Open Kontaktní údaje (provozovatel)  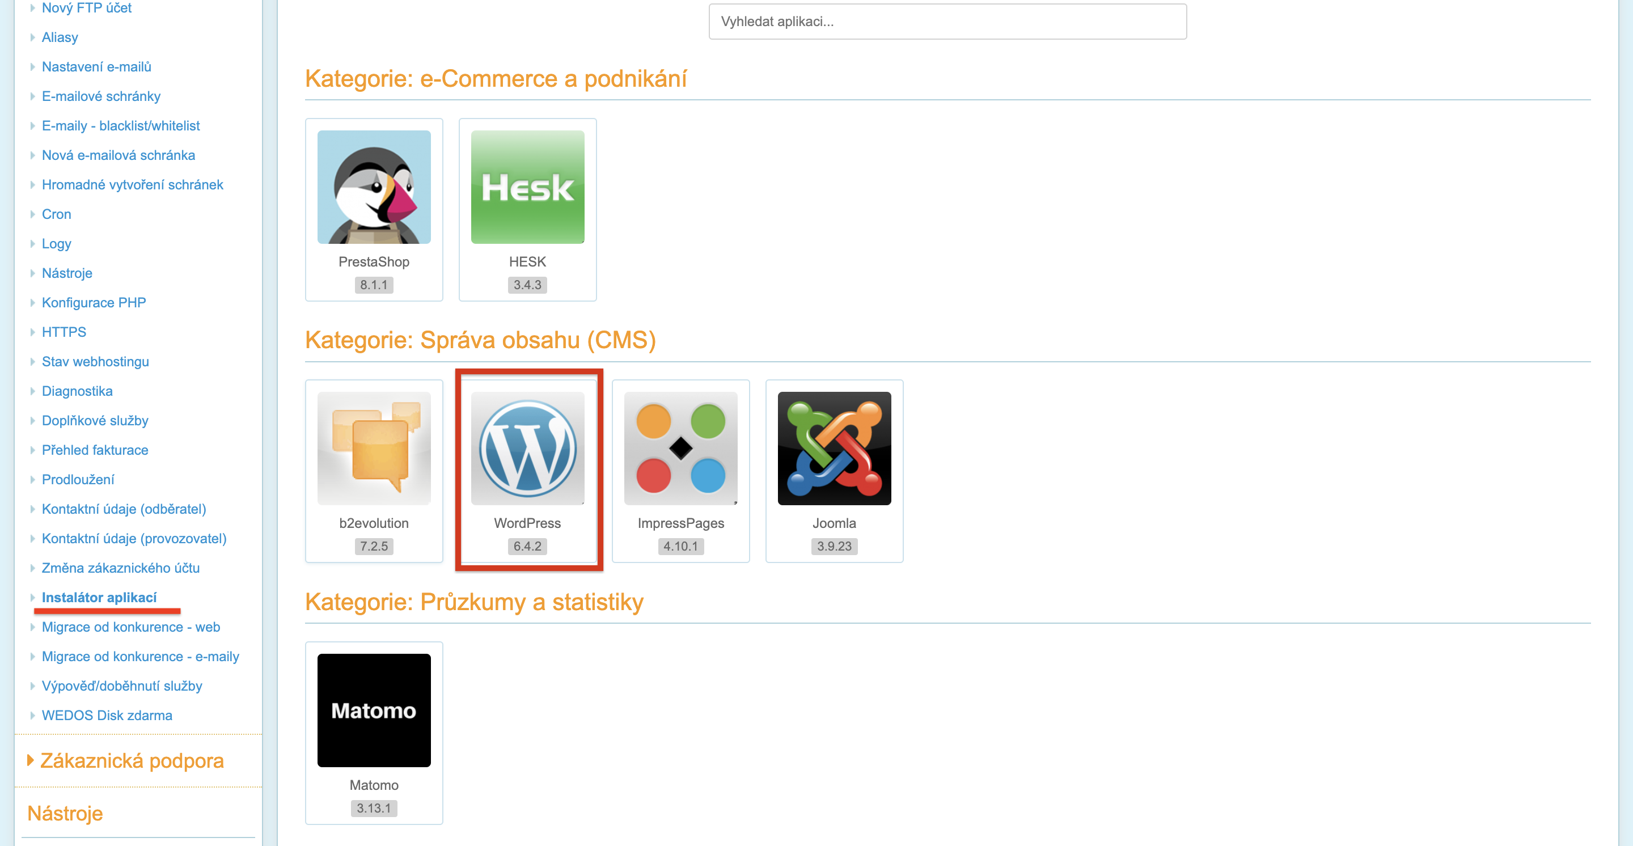[134, 539]
